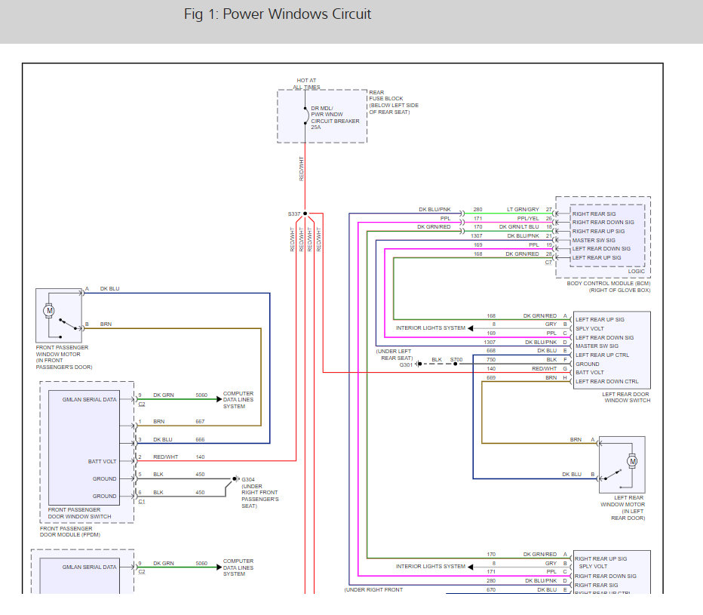Select 'LEFT REAR UP CTRL' in the left rear switch
Image resolution: width=703 pixels, height=615 pixels.
[x=602, y=355]
